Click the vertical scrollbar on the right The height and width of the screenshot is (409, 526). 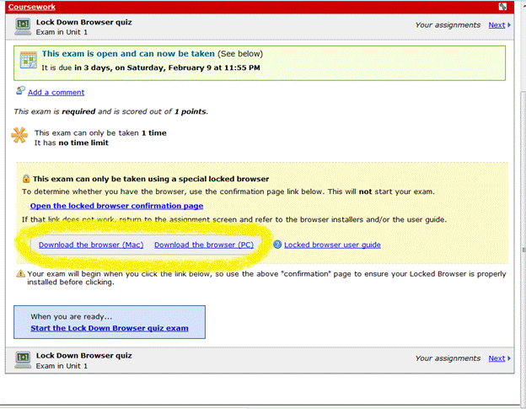point(523,248)
